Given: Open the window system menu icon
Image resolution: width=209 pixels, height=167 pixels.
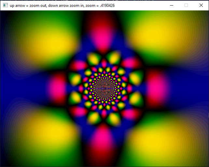Looking at the screenshot, I should (x=5, y=5).
